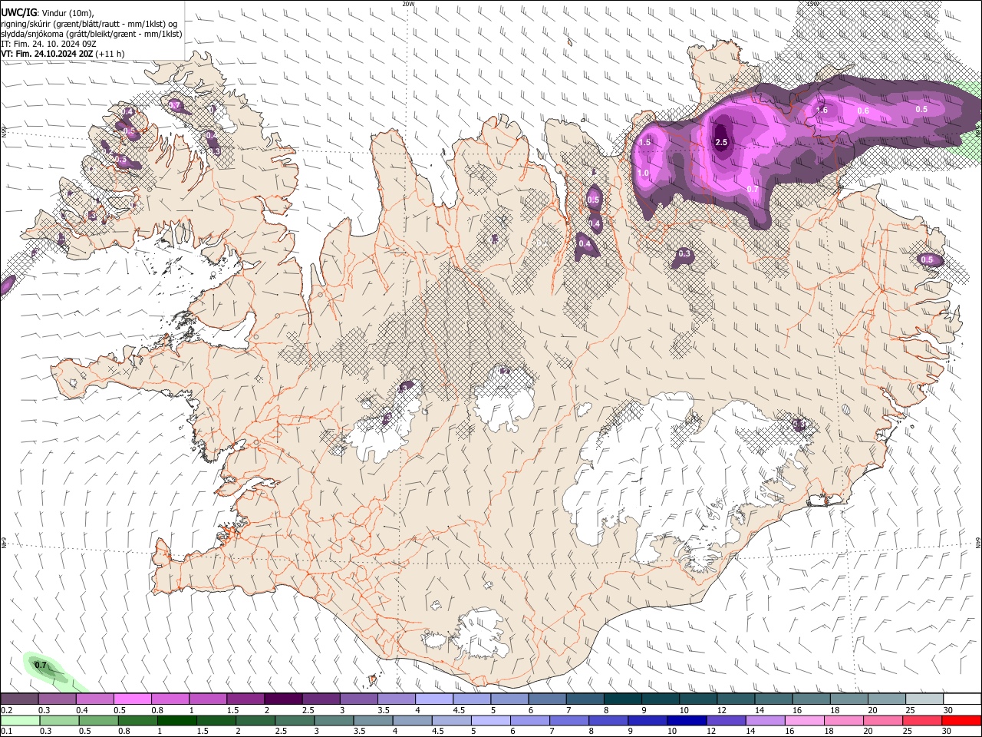This screenshot has height=737, width=982.
Task: Select the 2.5–3 swatch in the lower legend row
Action: click(x=295, y=720)
